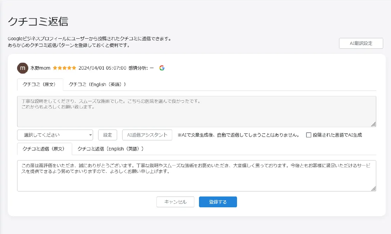Click キャンセル to cancel the reply

[x=175, y=202]
